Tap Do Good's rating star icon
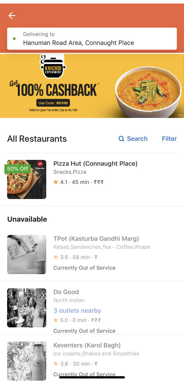Viewport: 184px width, 382px height. click(56, 320)
